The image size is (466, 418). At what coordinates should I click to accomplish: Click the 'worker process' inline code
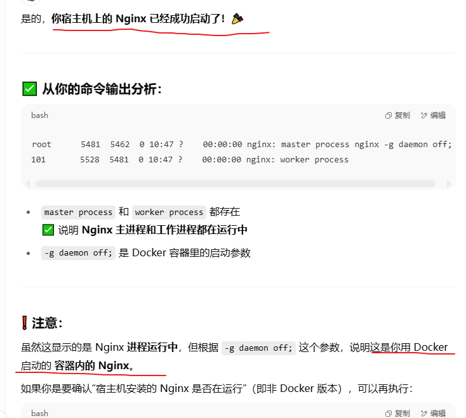[x=169, y=212]
